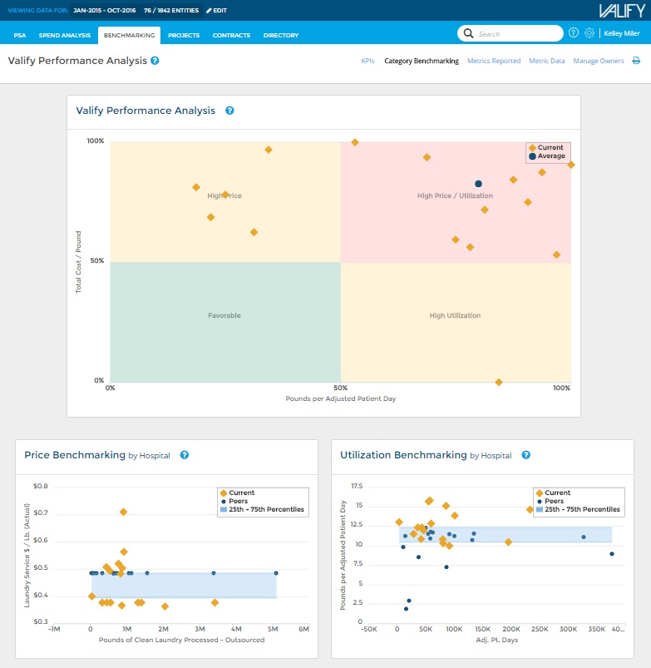Open Metric Data link
This screenshot has height=668, width=651.
point(547,61)
